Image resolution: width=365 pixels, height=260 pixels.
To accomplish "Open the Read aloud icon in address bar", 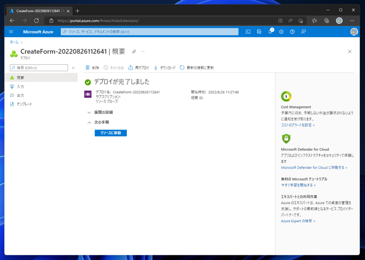I will tap(290, 21).
